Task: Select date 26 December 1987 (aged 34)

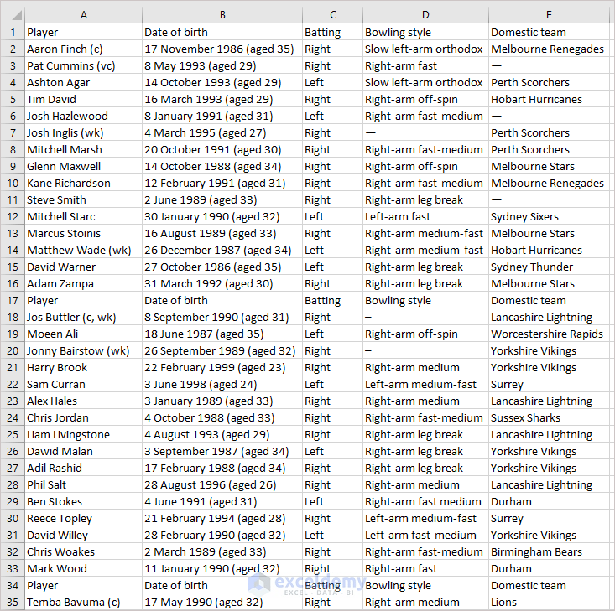Action: [x=222, y=251]
